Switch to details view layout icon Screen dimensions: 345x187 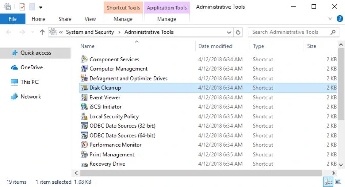tap(329, 182)
